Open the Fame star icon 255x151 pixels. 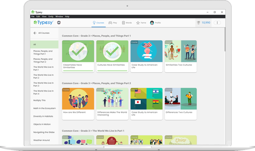tap(138, 23)
